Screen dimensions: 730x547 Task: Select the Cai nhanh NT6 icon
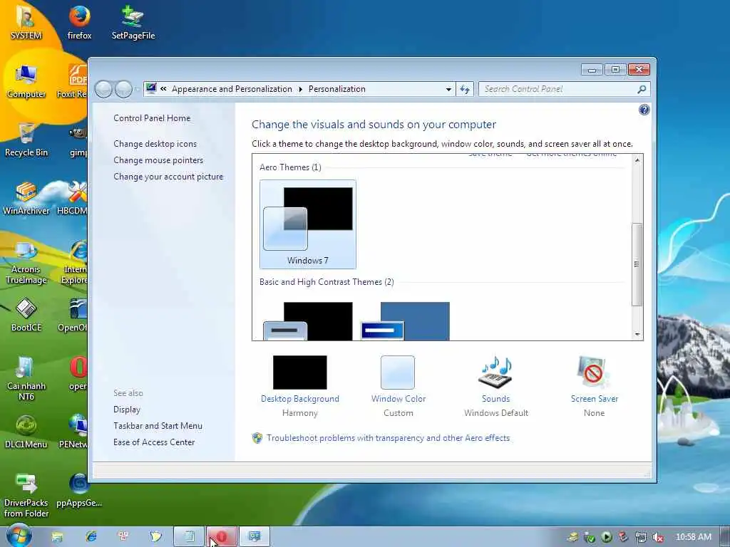tap(26, 378)
